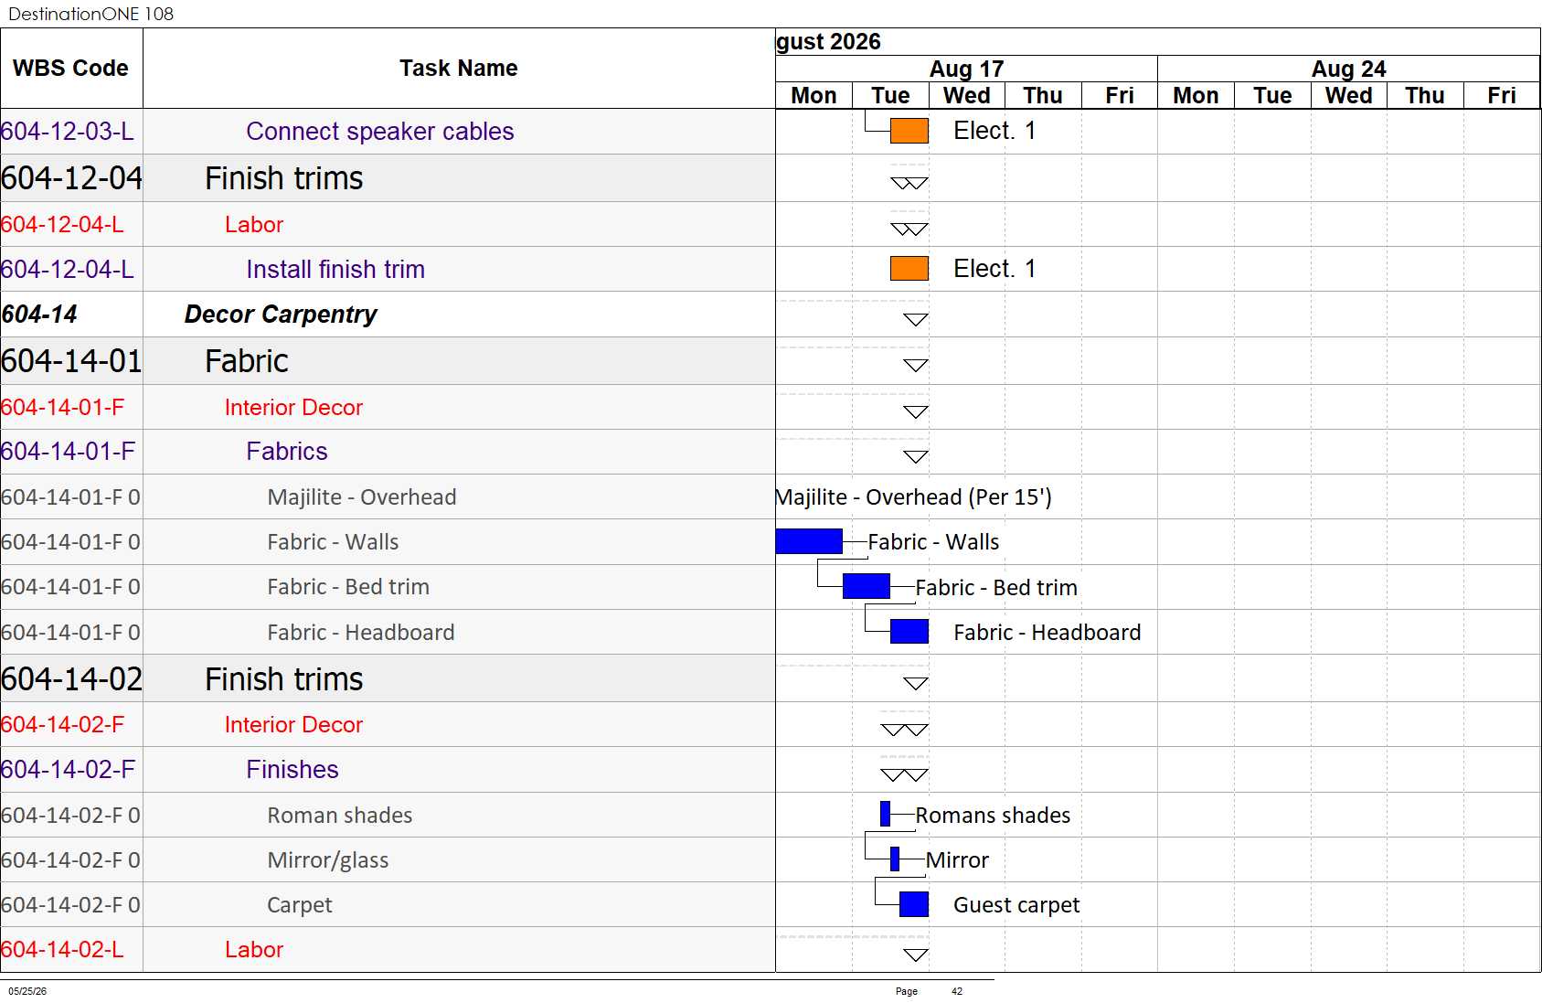This screenshot has width=1542, height=1003.
Task: Click summary marker in 604-12-04-L Labor row
Action: (x=909, y=229)
